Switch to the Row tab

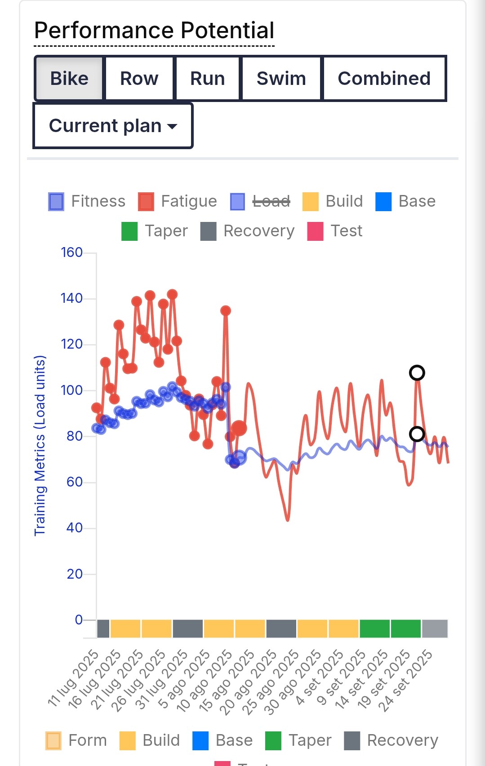click(x=139, y=79)
